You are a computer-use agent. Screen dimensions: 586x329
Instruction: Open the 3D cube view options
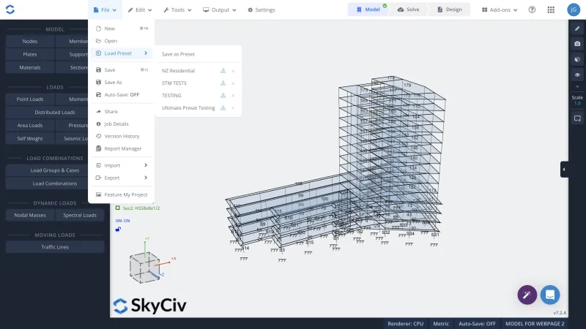(577, 59)
